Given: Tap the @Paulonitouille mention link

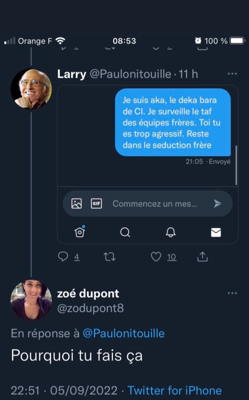Looking at the screenshot, I should tap(123, 334).
